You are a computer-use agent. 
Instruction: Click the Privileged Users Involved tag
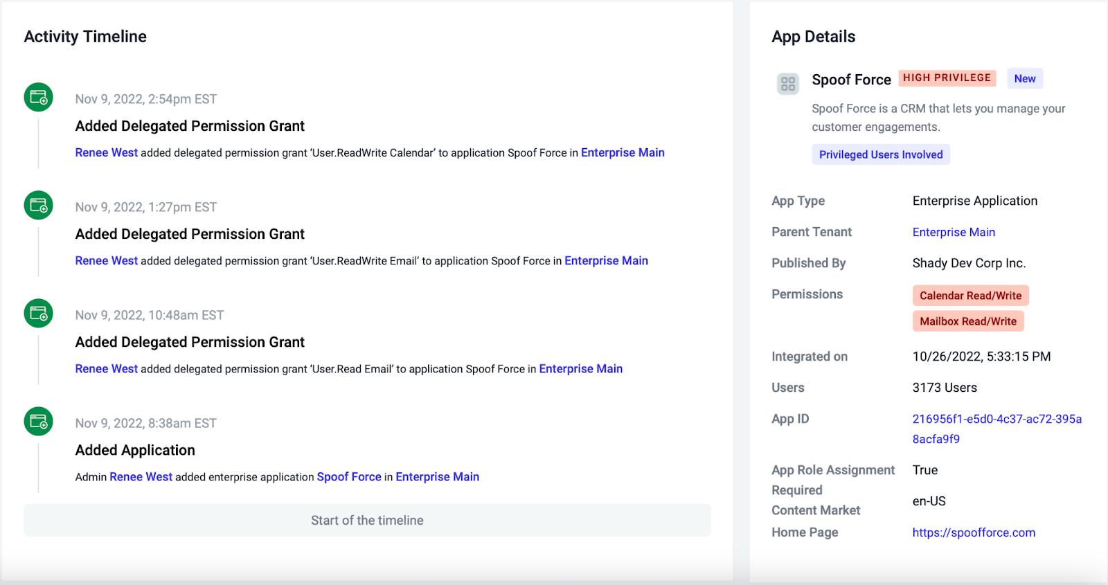(x=881, y=154)
